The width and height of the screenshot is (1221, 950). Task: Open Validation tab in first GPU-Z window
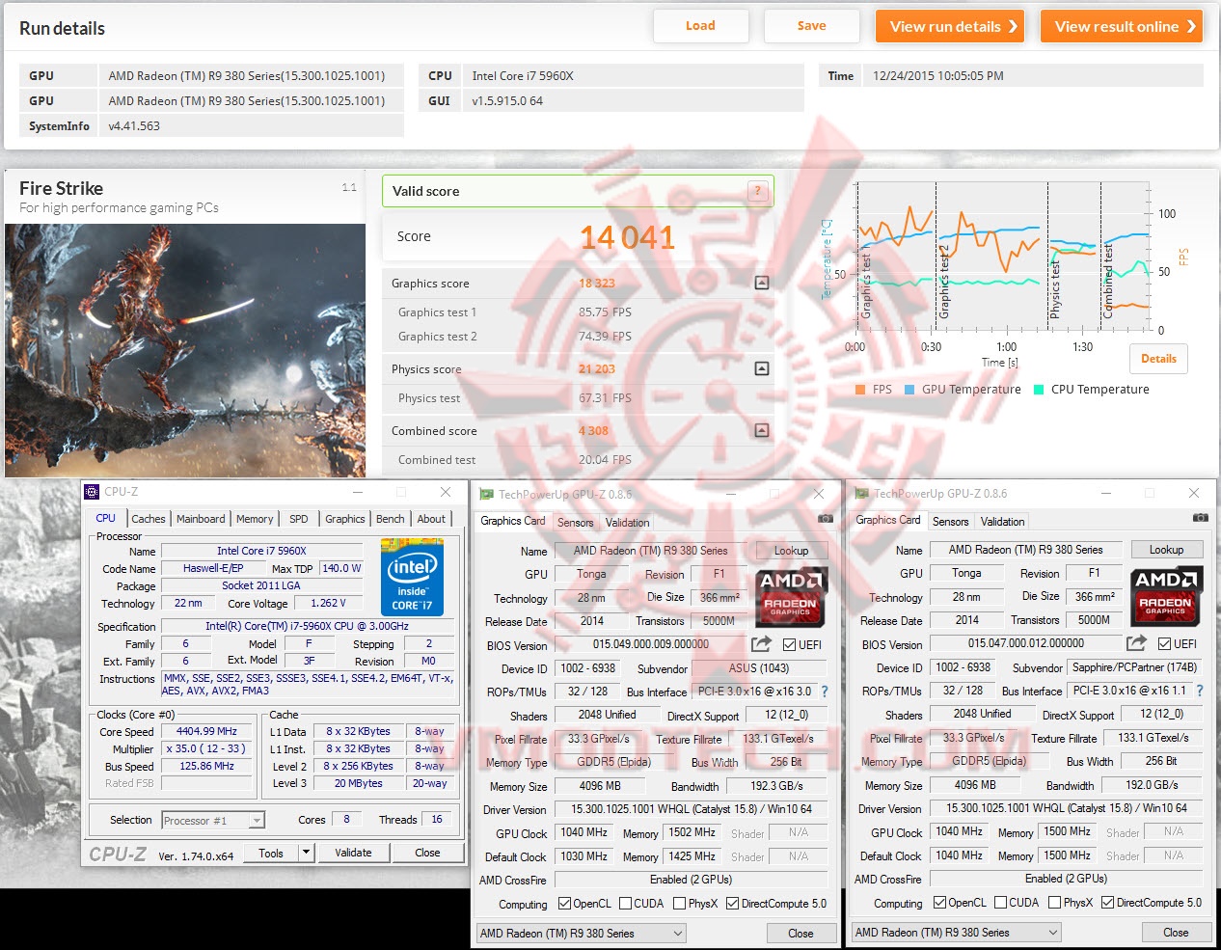coord(628,523)
